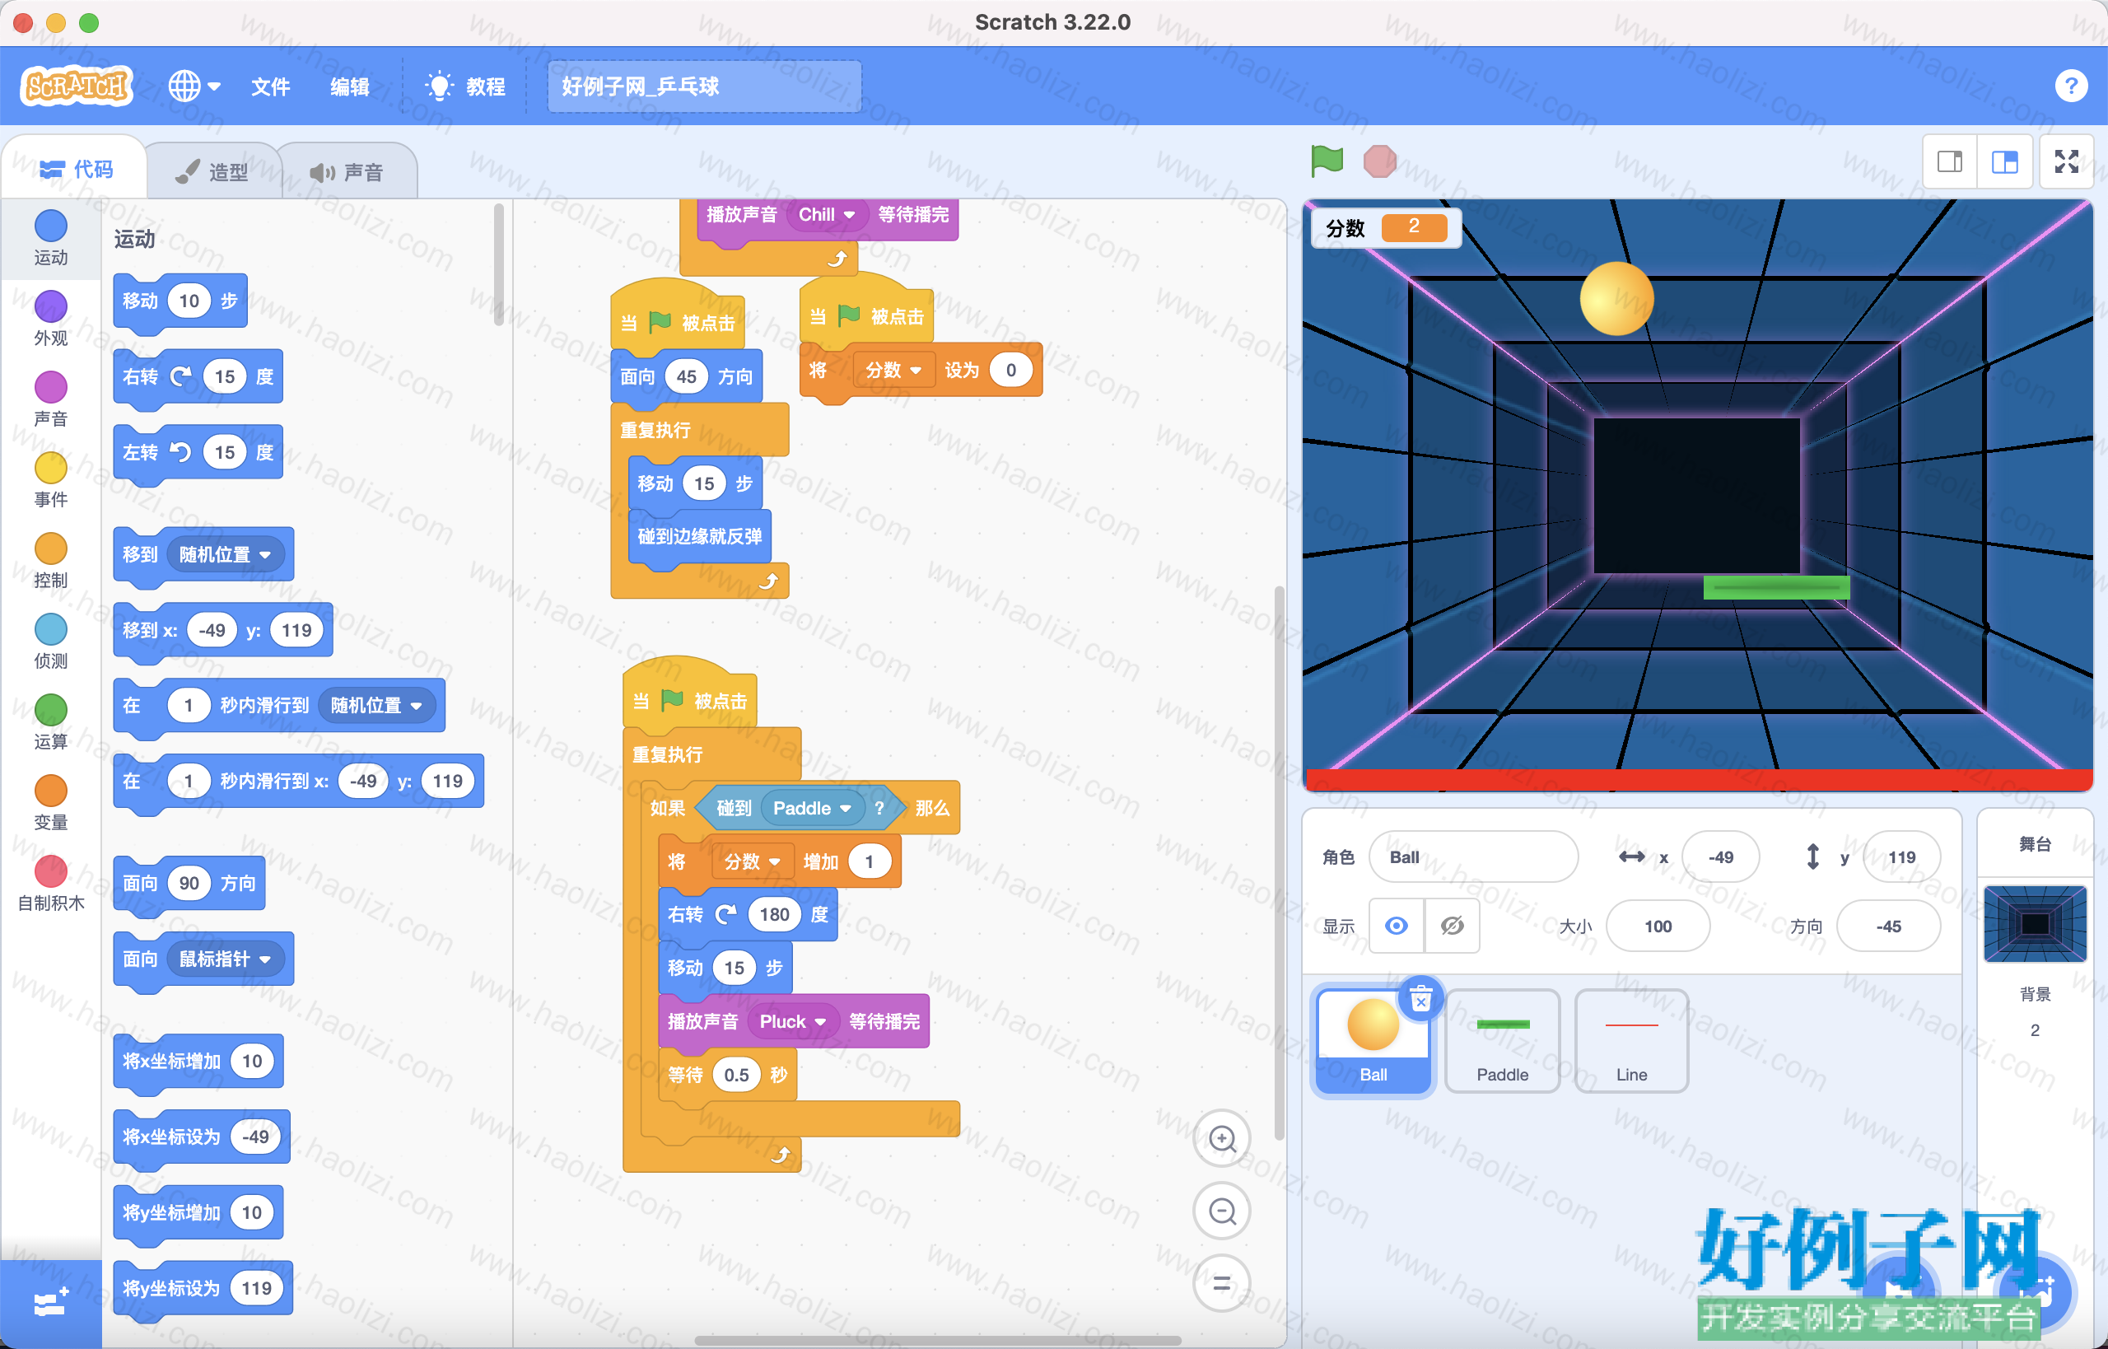The height and width of the screenshot is (1349, 2108).
Task: Open the 教程 tutorials
Action: (x=465, y=86)
